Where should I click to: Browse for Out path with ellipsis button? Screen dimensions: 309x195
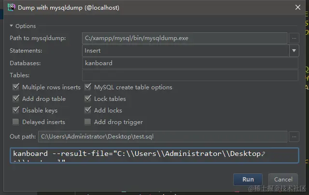coord(294,137)
